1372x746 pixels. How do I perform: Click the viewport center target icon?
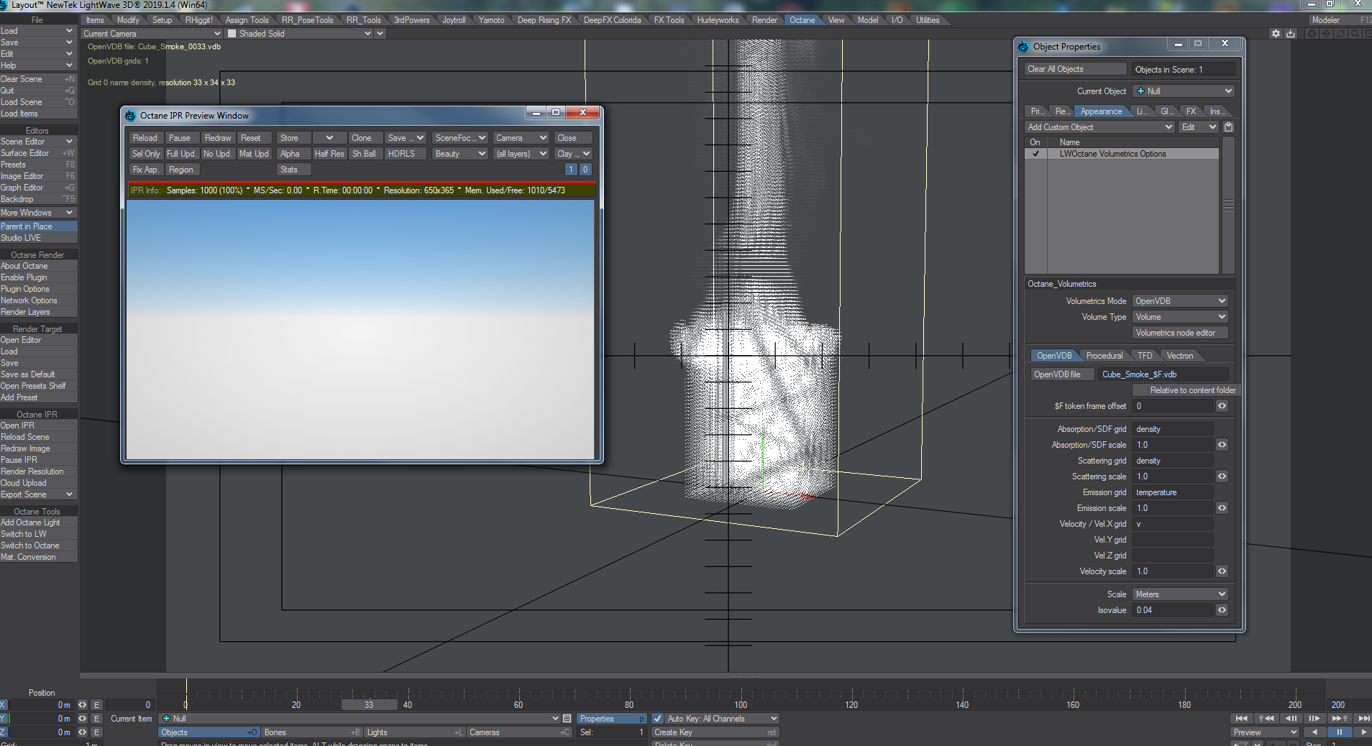(1312, 34)
